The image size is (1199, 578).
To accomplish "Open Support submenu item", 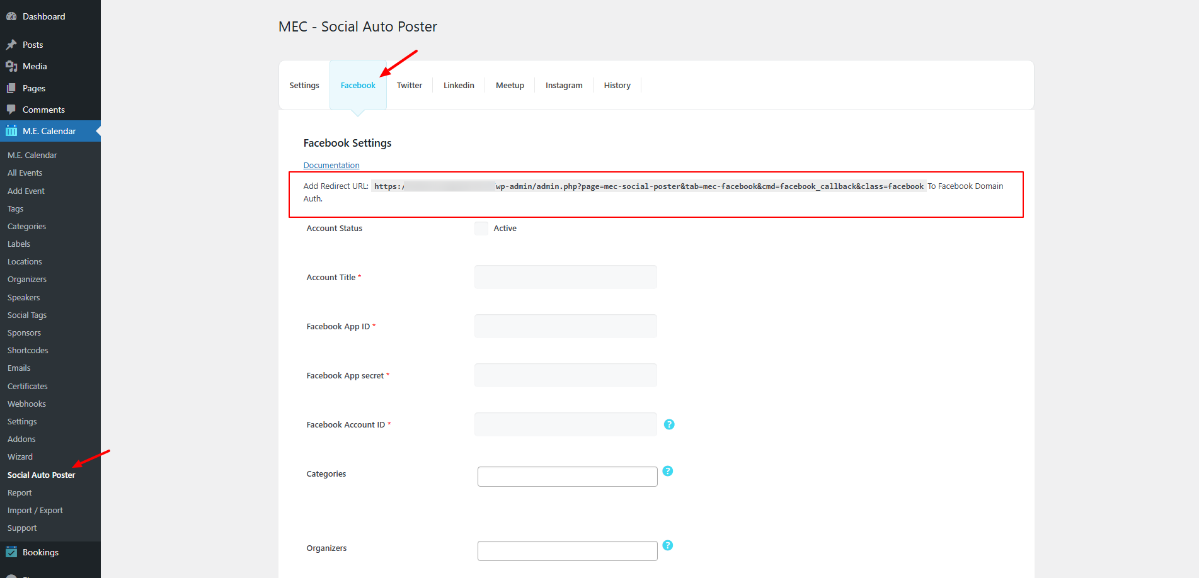I will 22,528.
